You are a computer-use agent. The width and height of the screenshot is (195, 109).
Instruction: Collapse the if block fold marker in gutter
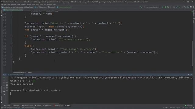[12, 36]
